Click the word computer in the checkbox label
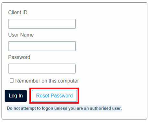The image size is (151, 122). [x=68, y=81]
